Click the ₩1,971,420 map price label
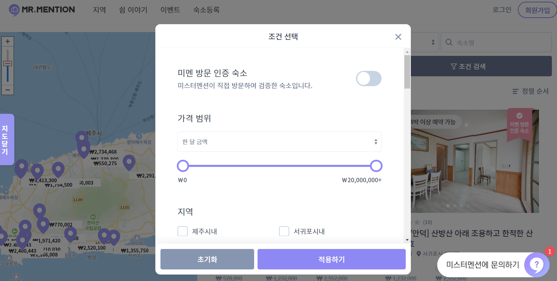This screenshot has width=557, height=281. 47,241
